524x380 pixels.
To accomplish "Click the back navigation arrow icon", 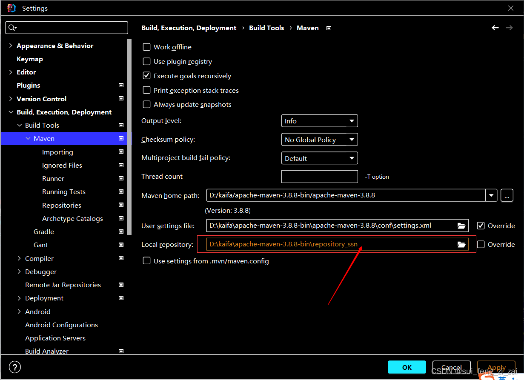I will (495, 28).
